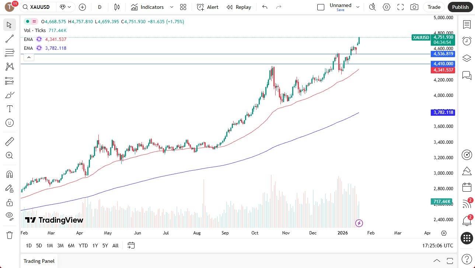The height and width of the screenshot is (268, 475).
Task: Open the Watchlist panel
Action: (467, 25)
